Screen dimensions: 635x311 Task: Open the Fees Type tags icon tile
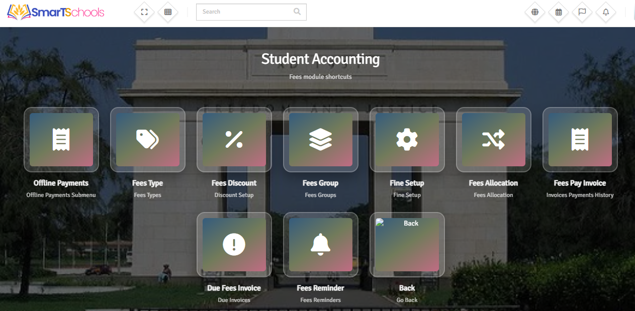[148, 140]
